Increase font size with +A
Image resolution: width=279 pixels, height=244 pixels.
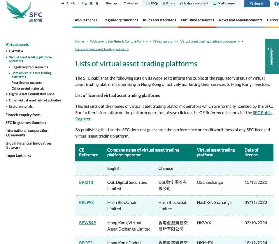(73, 3)
